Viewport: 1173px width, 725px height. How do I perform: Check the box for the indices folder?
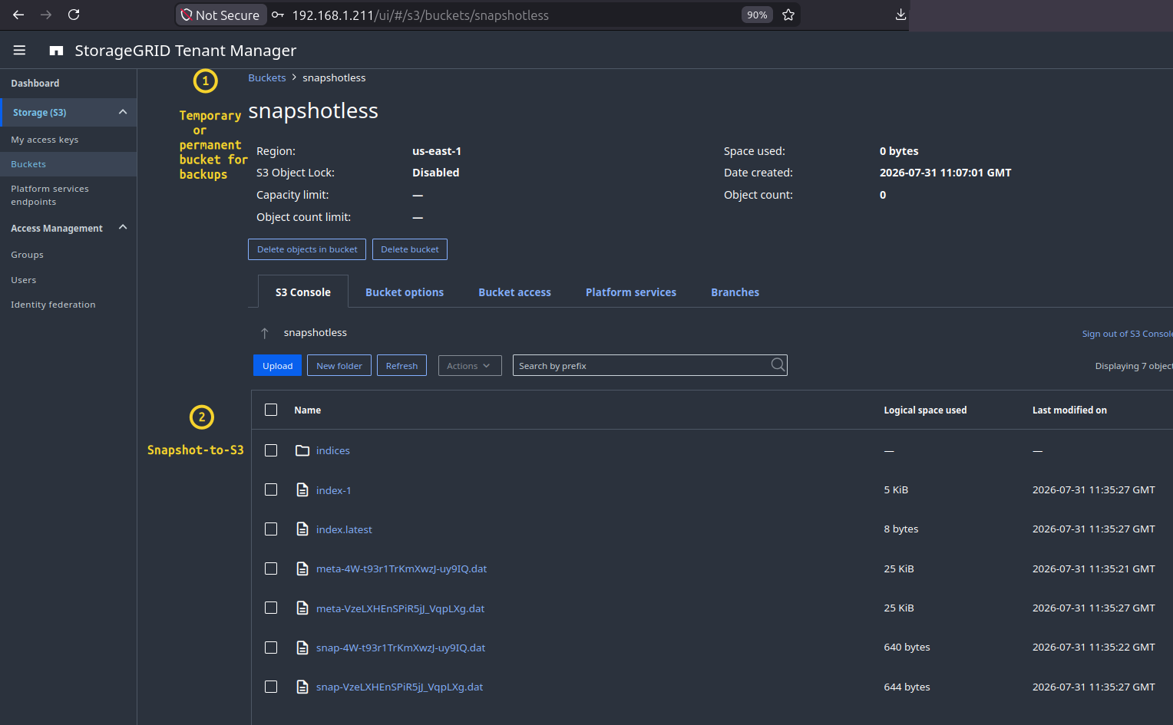[x=271, y=450]
